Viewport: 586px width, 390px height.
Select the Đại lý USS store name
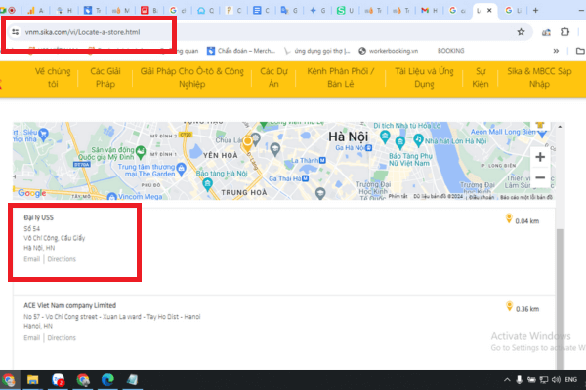(38, 217)
